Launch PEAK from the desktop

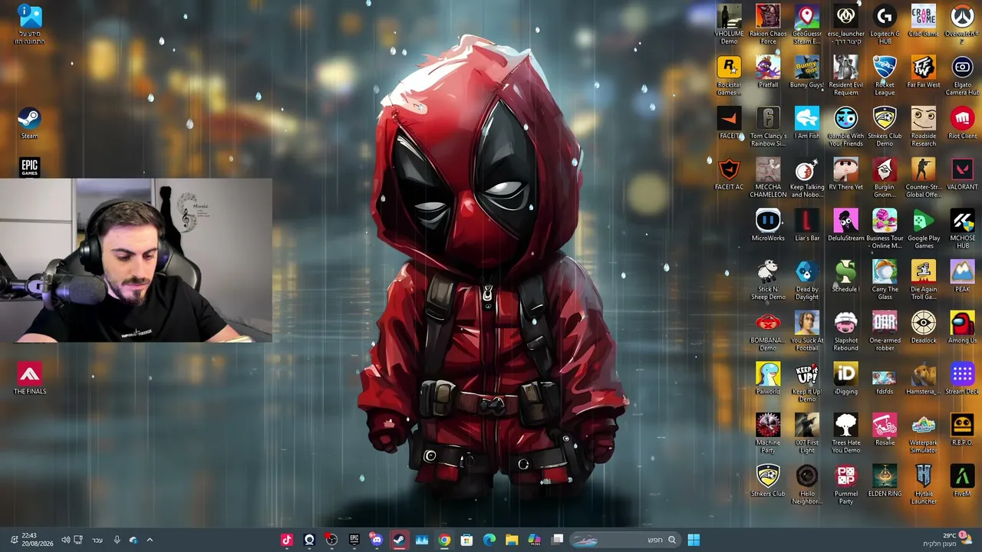[962, 277]
